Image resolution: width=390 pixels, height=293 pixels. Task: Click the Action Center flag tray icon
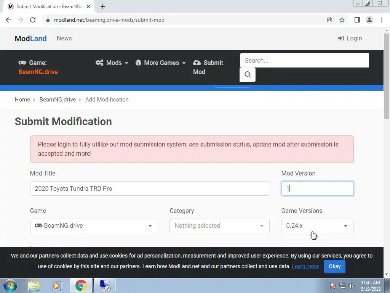point(333,286)
